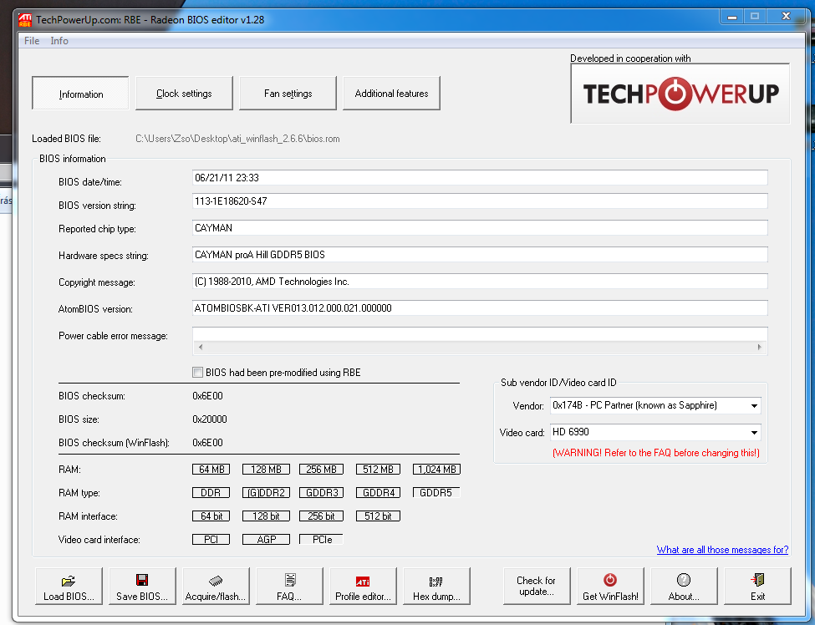Click the BIOS date/time field
This screenshot has height=625, width=815.
[480, 178]
